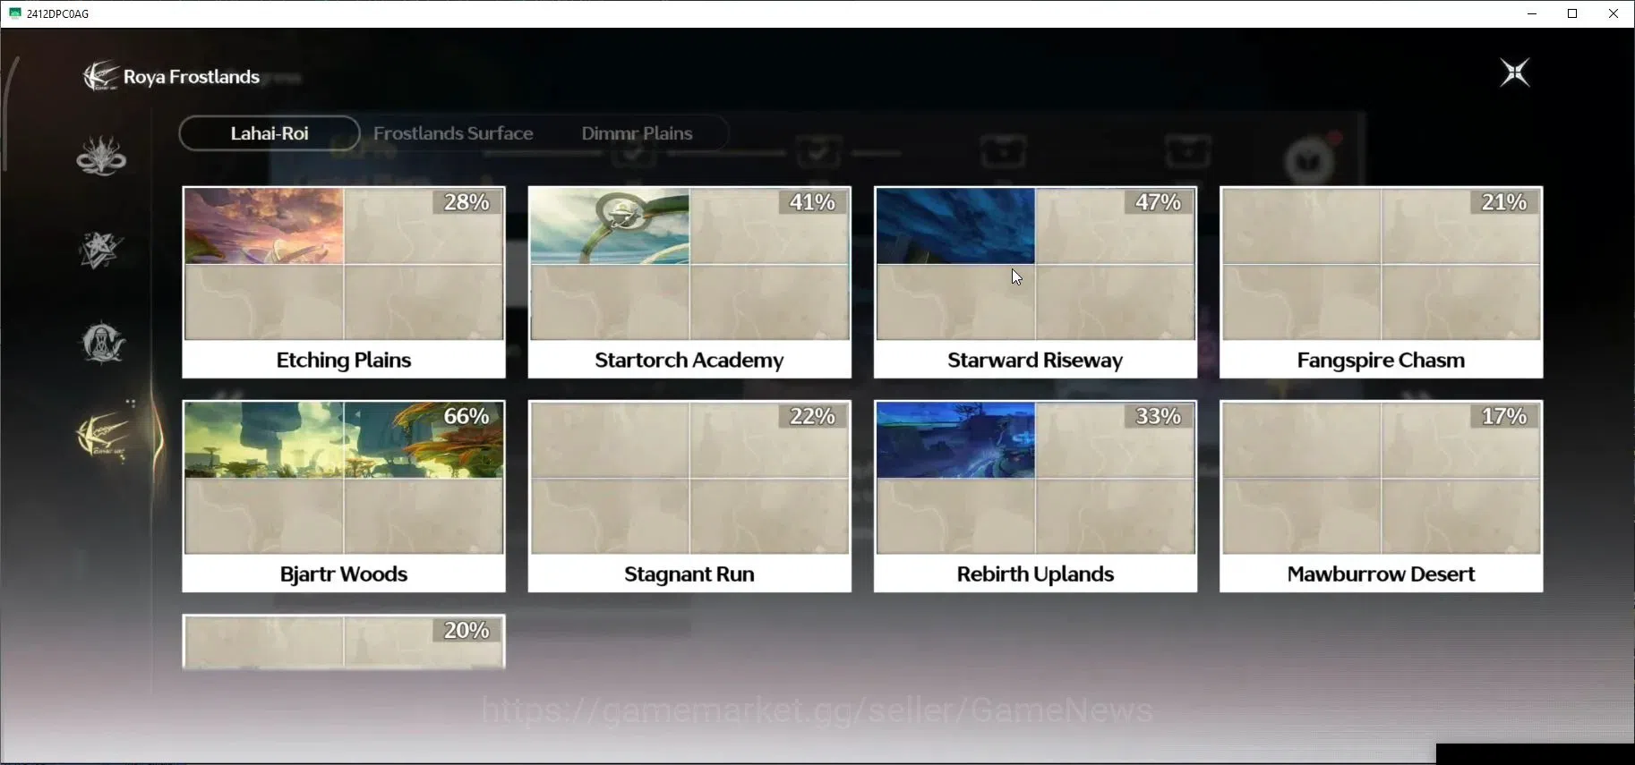Viewport: 1635px width, 765px height.
Task: Open the Mawburrow Desert area card
Action: point(1381,496)
